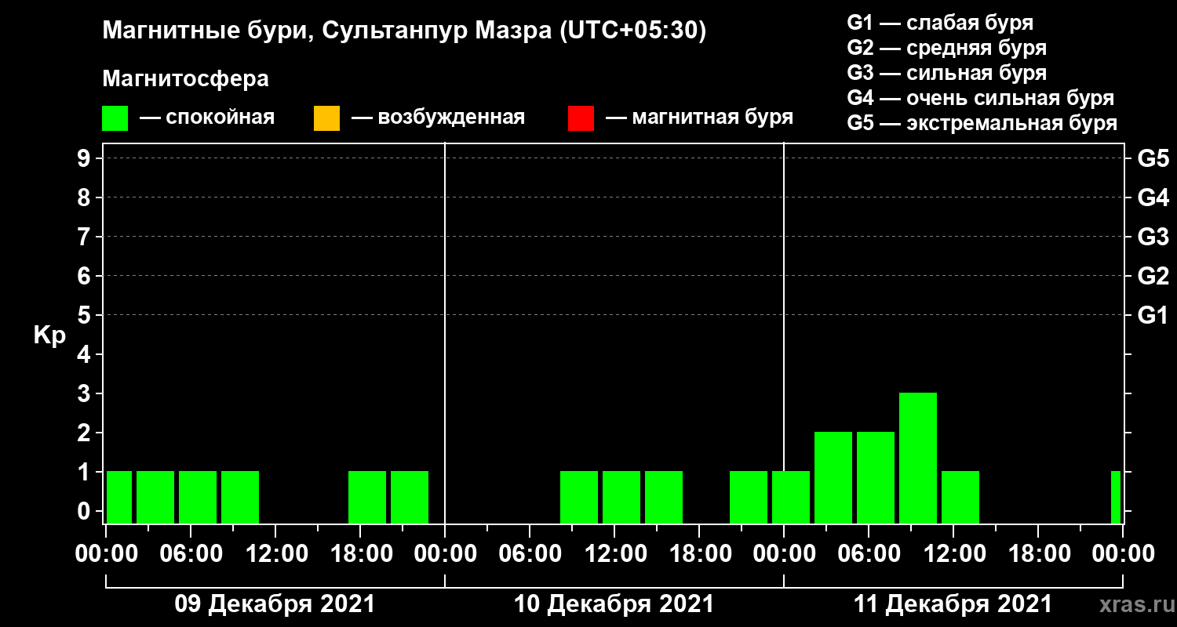Click the 12:00 bar on 10 December
Image resolution: width=1177 pixels, height=627 pixels.
click(621, 497)
